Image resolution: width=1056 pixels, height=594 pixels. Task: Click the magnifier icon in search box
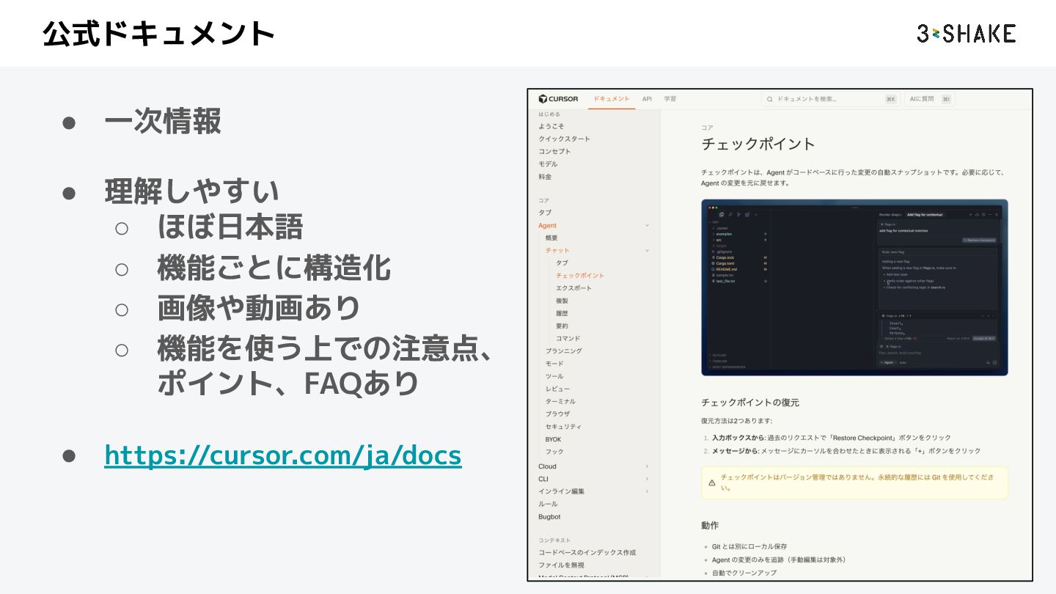(770, 99)
